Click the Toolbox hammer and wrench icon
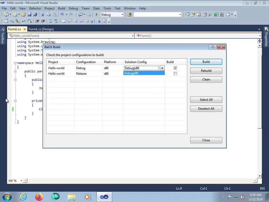 coord(210,15)
